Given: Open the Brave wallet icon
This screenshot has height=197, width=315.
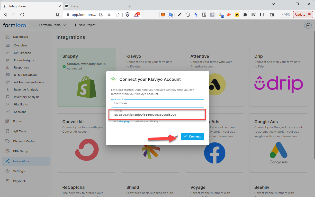Looking at the screenshot, I should pos(272,15).
